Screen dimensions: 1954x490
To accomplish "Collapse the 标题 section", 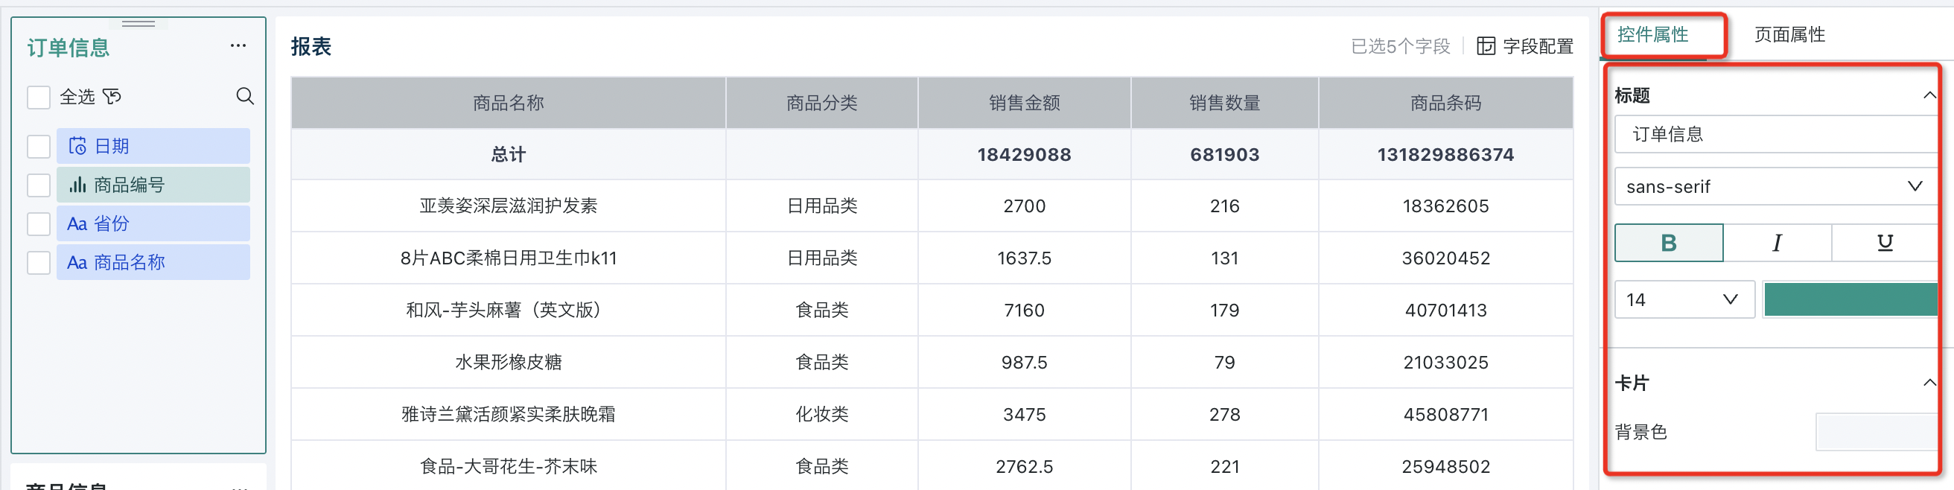I will pos(1929,95).
